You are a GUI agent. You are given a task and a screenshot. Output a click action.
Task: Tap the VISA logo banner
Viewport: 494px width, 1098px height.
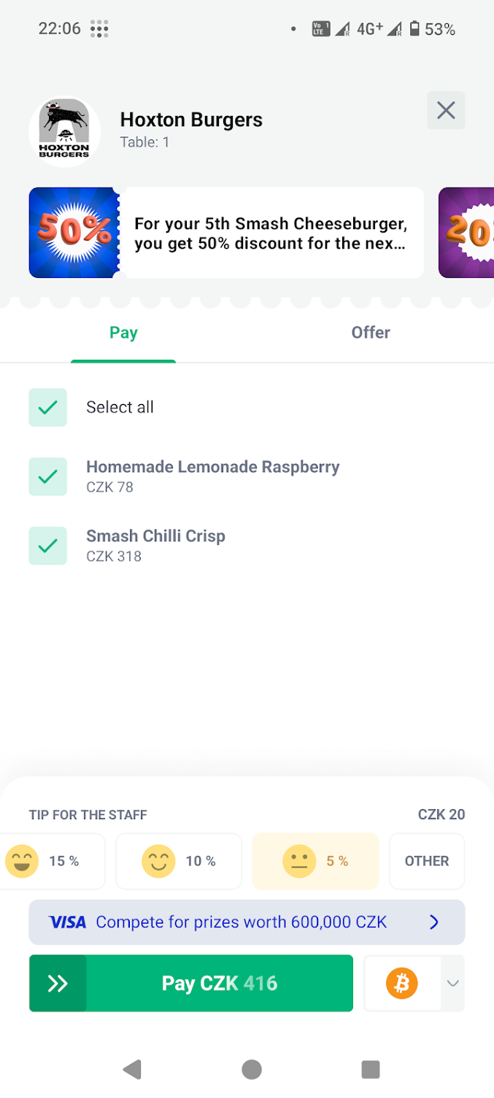point(68,922)
